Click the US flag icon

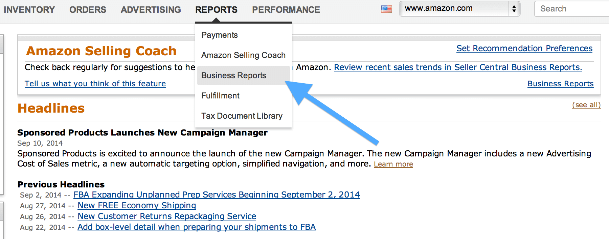[x=386, y=9]
